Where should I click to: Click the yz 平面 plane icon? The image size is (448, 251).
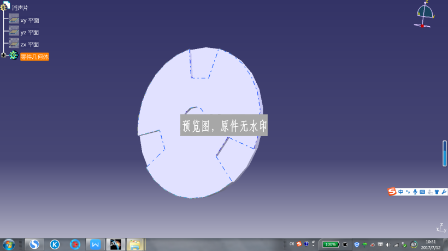14,31
